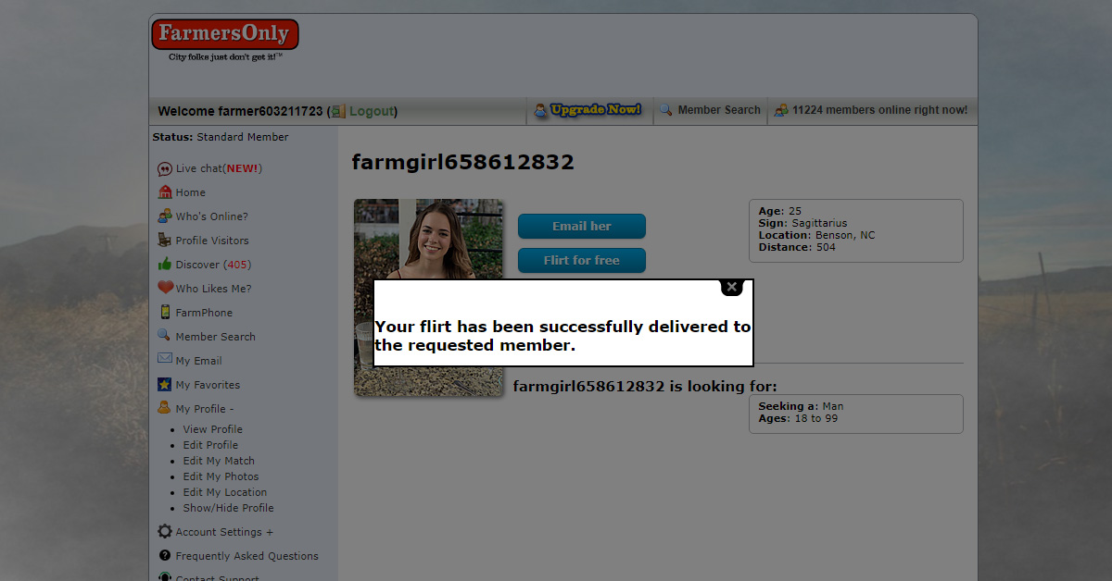Image resolution: width=1112 pixels, height=581 pixels.
Task: Click farmgirl658612832's profile photo
Action: (x=429, y=298)
